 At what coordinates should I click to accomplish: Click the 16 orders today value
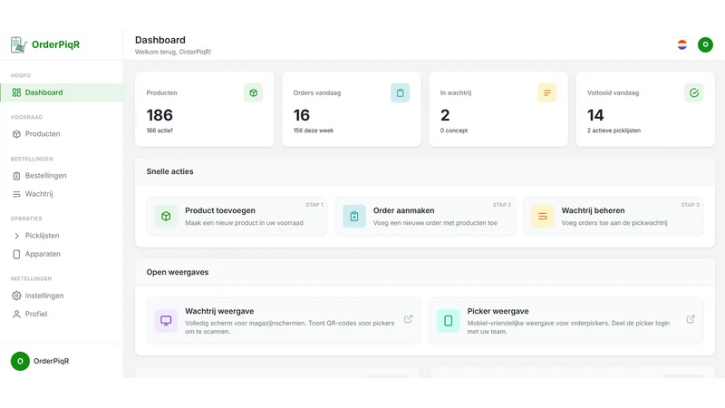tap(302, 115)
